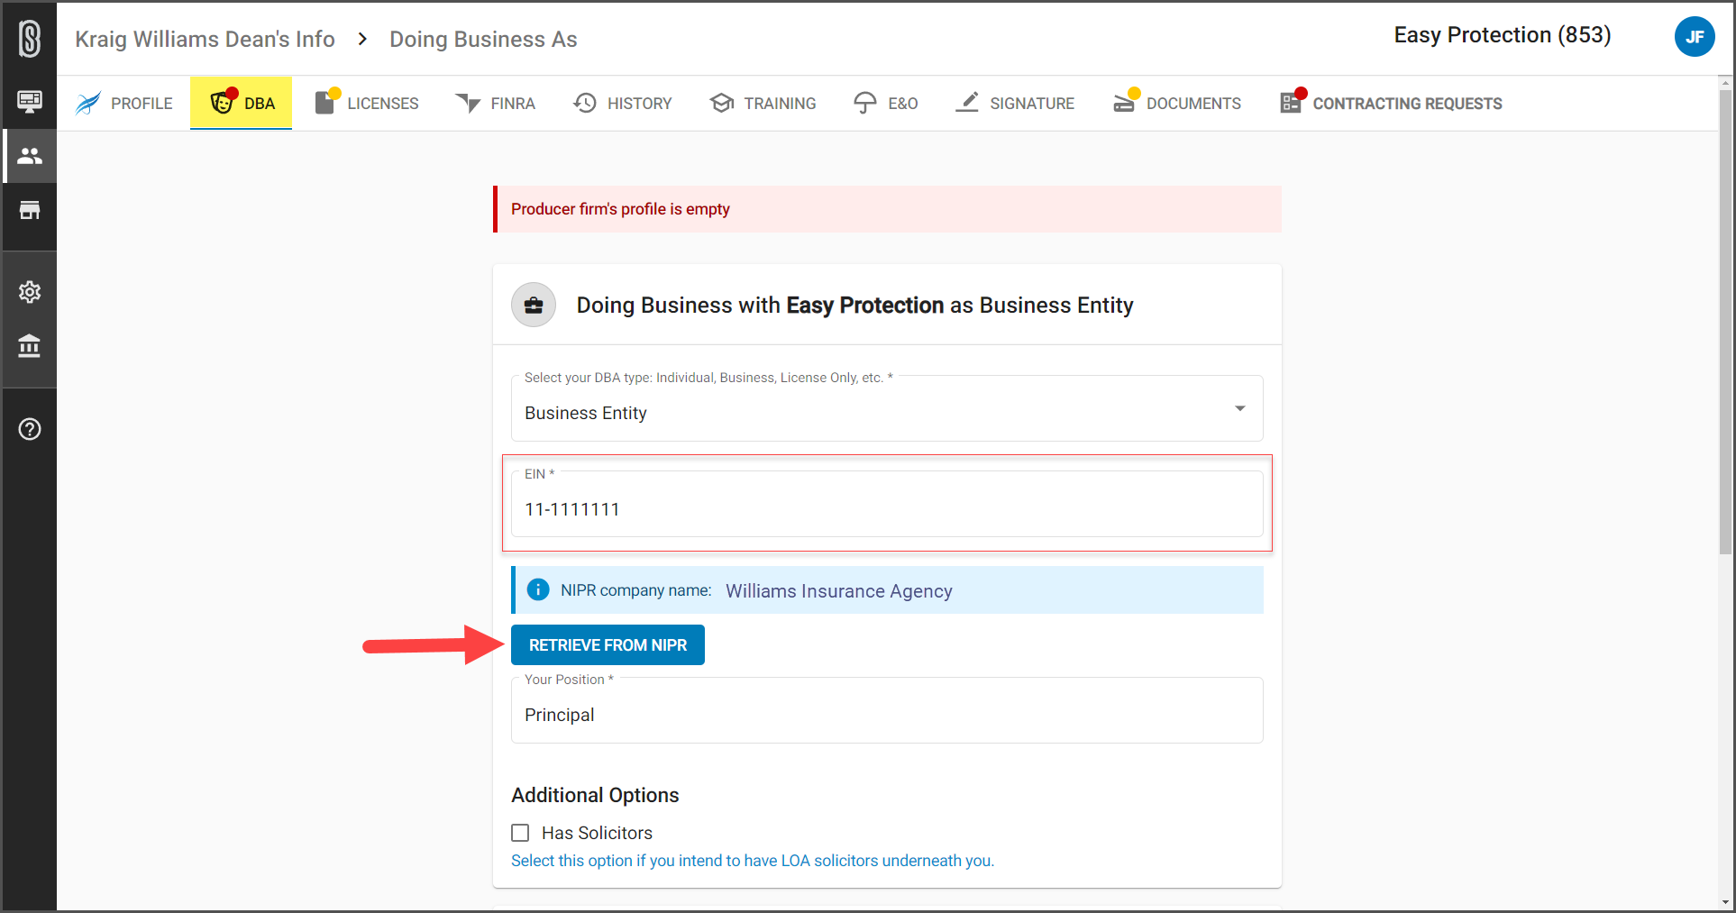Click the Your Position input field
Screen dimensions: 1736x913
click(887, 710)
